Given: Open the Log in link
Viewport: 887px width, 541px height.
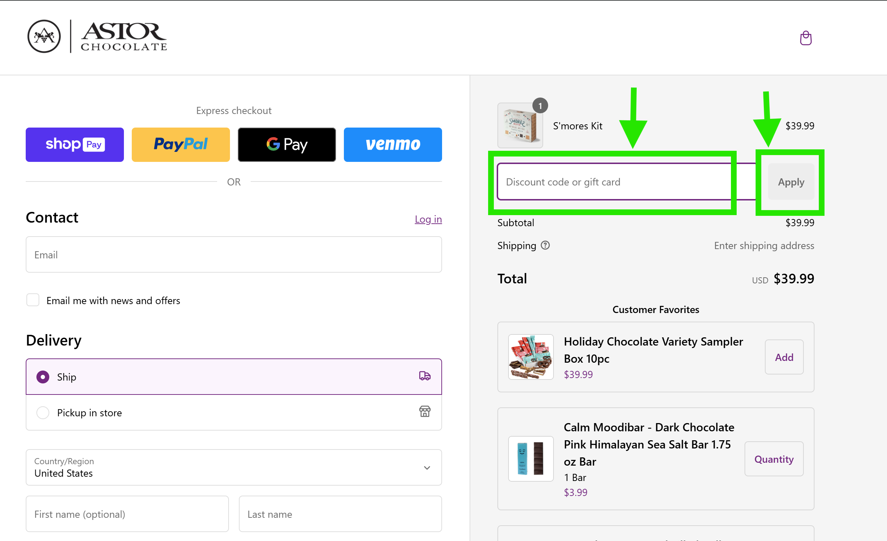Looking at the screenshot, I should (428, 219).
